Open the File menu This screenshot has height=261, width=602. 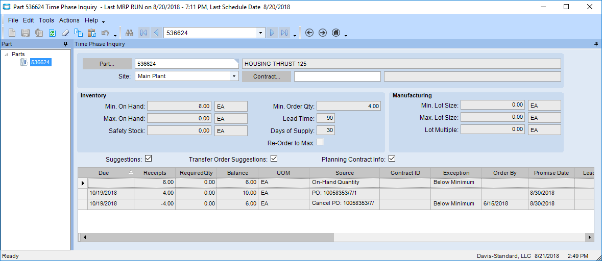click(x=13, y=20)
